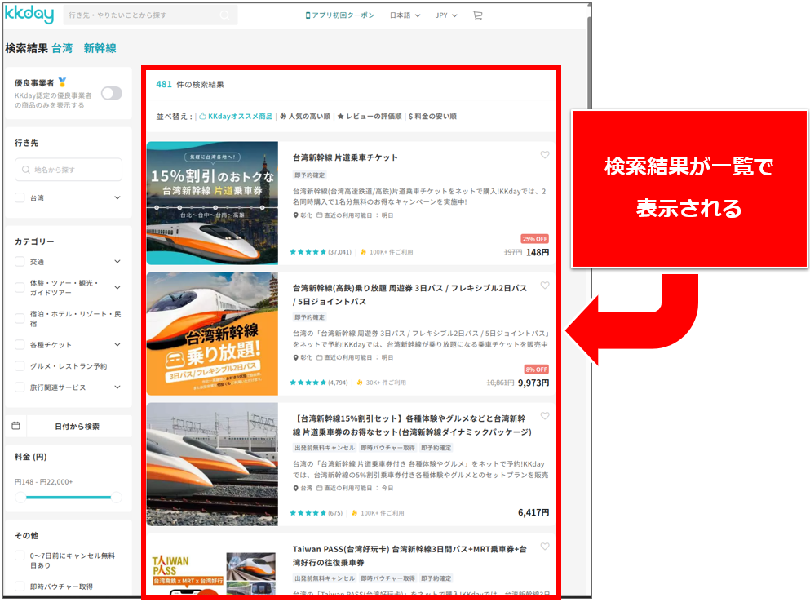
Task: Click the calendar icon beside 日付から検索
Action: (x=16, y=426)
